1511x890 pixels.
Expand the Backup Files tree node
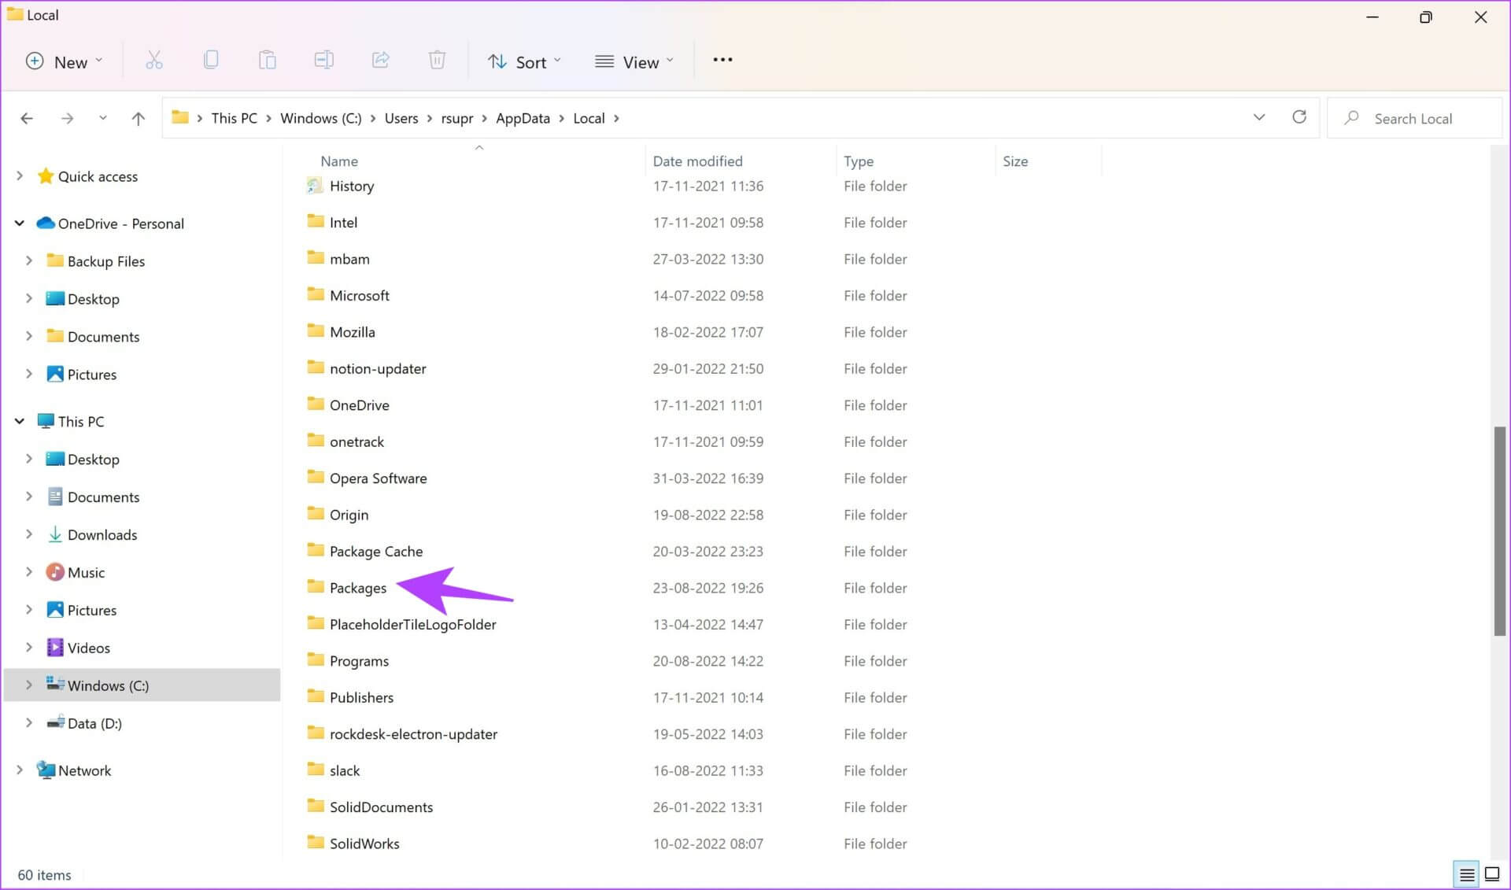point(29,260)
